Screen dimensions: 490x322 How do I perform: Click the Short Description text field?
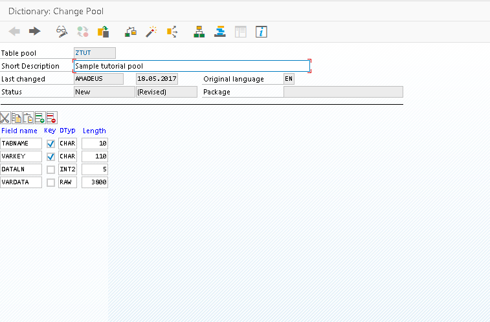click(x=192, y=66)
